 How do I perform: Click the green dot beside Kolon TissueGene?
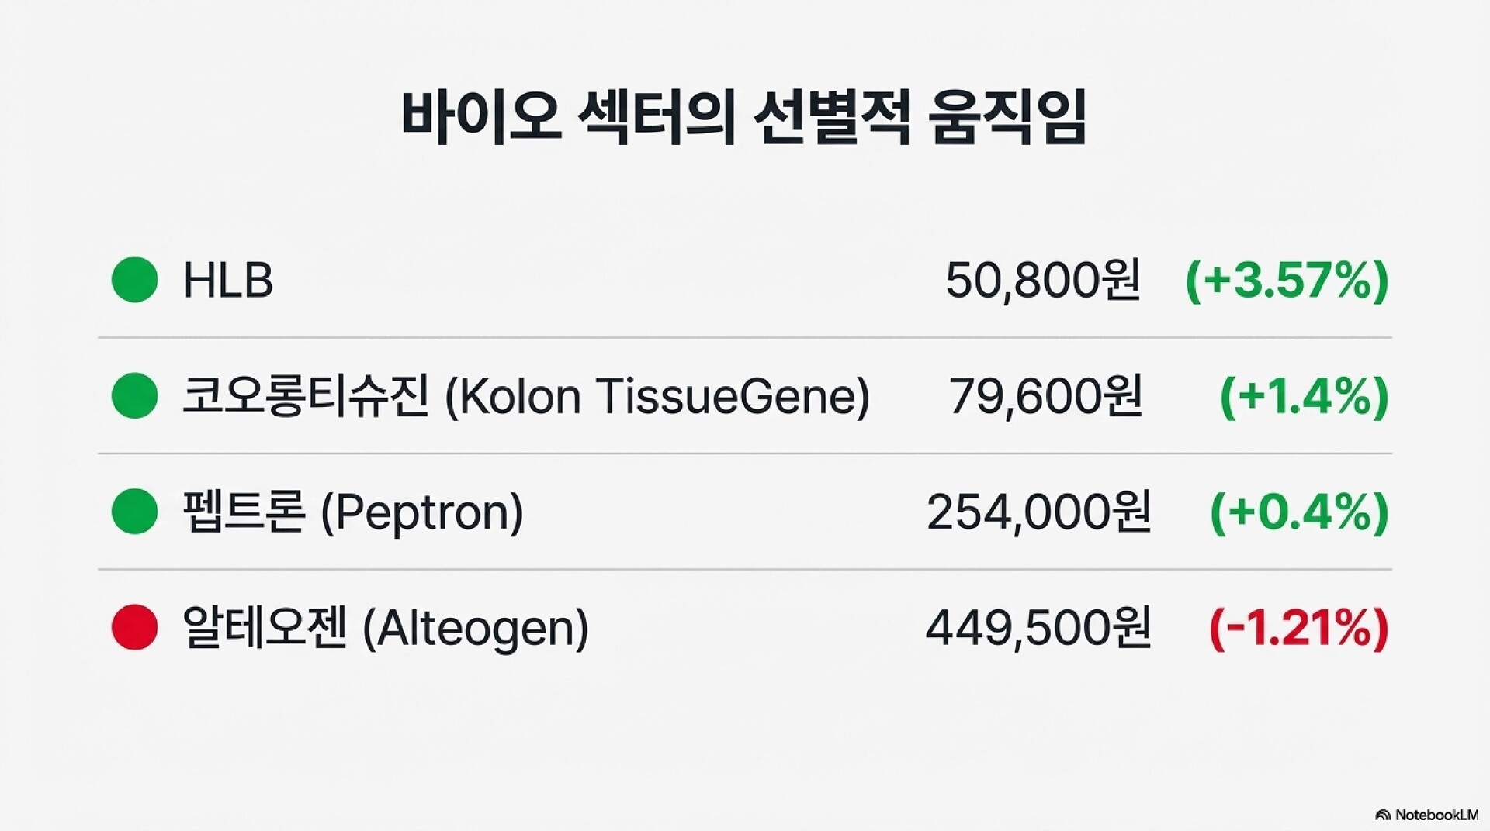pyautogui.click(x=134, y=395)
